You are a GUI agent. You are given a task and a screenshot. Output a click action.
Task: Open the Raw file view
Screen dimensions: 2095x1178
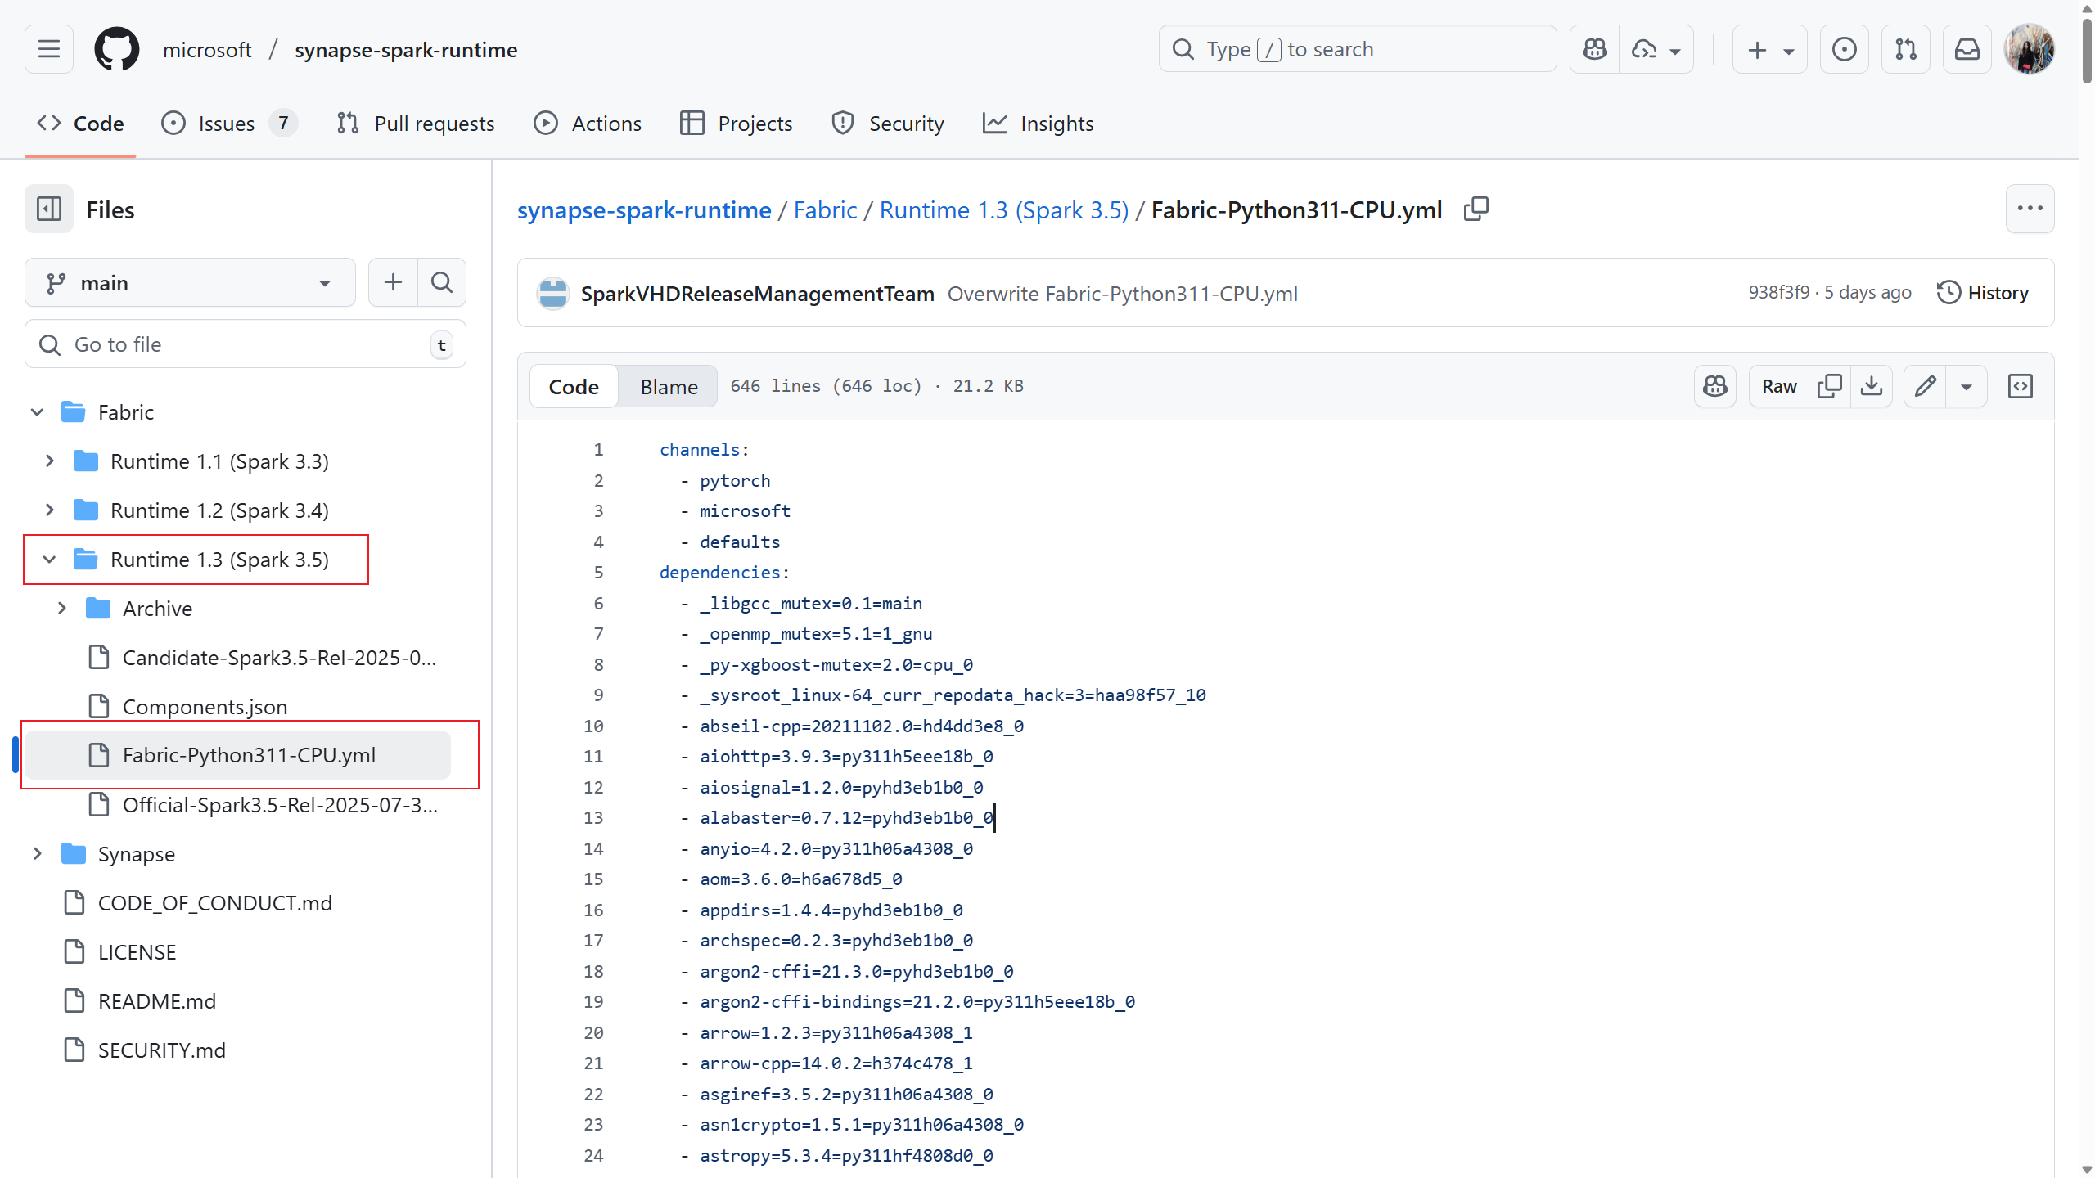coord(1779,386)
